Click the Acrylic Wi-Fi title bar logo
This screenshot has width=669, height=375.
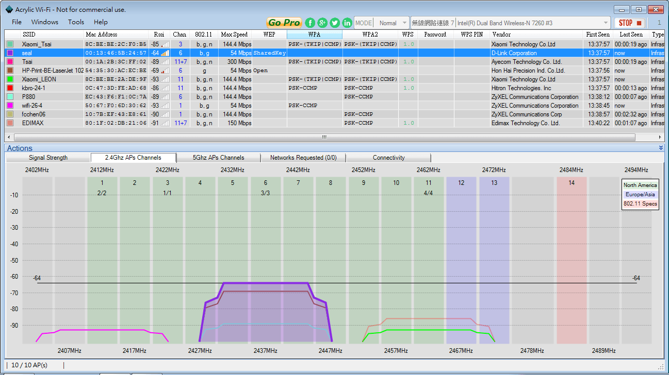pyautogui.click(x=9, y=9)
